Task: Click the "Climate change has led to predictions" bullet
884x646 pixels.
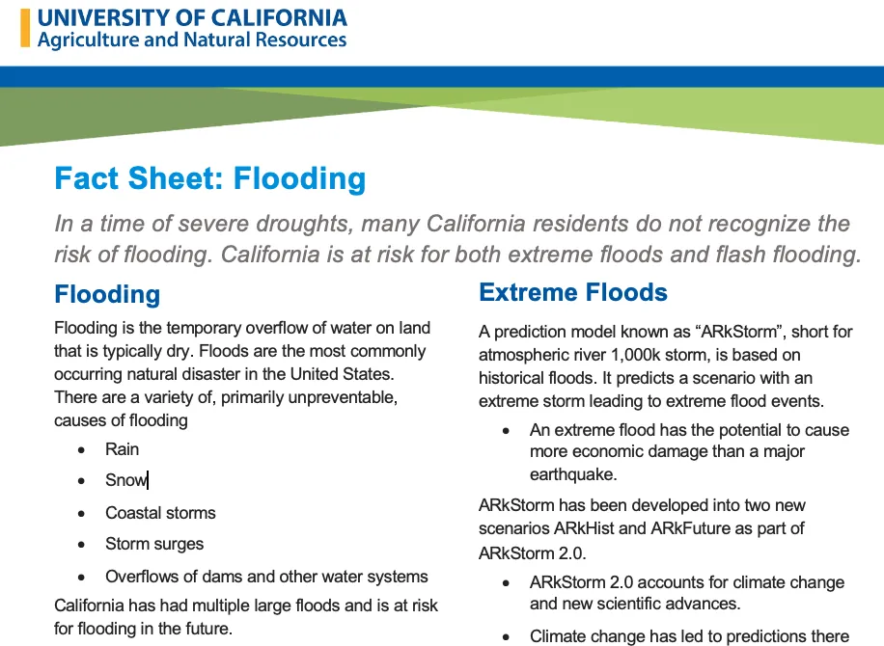Action: pos(689,636)
